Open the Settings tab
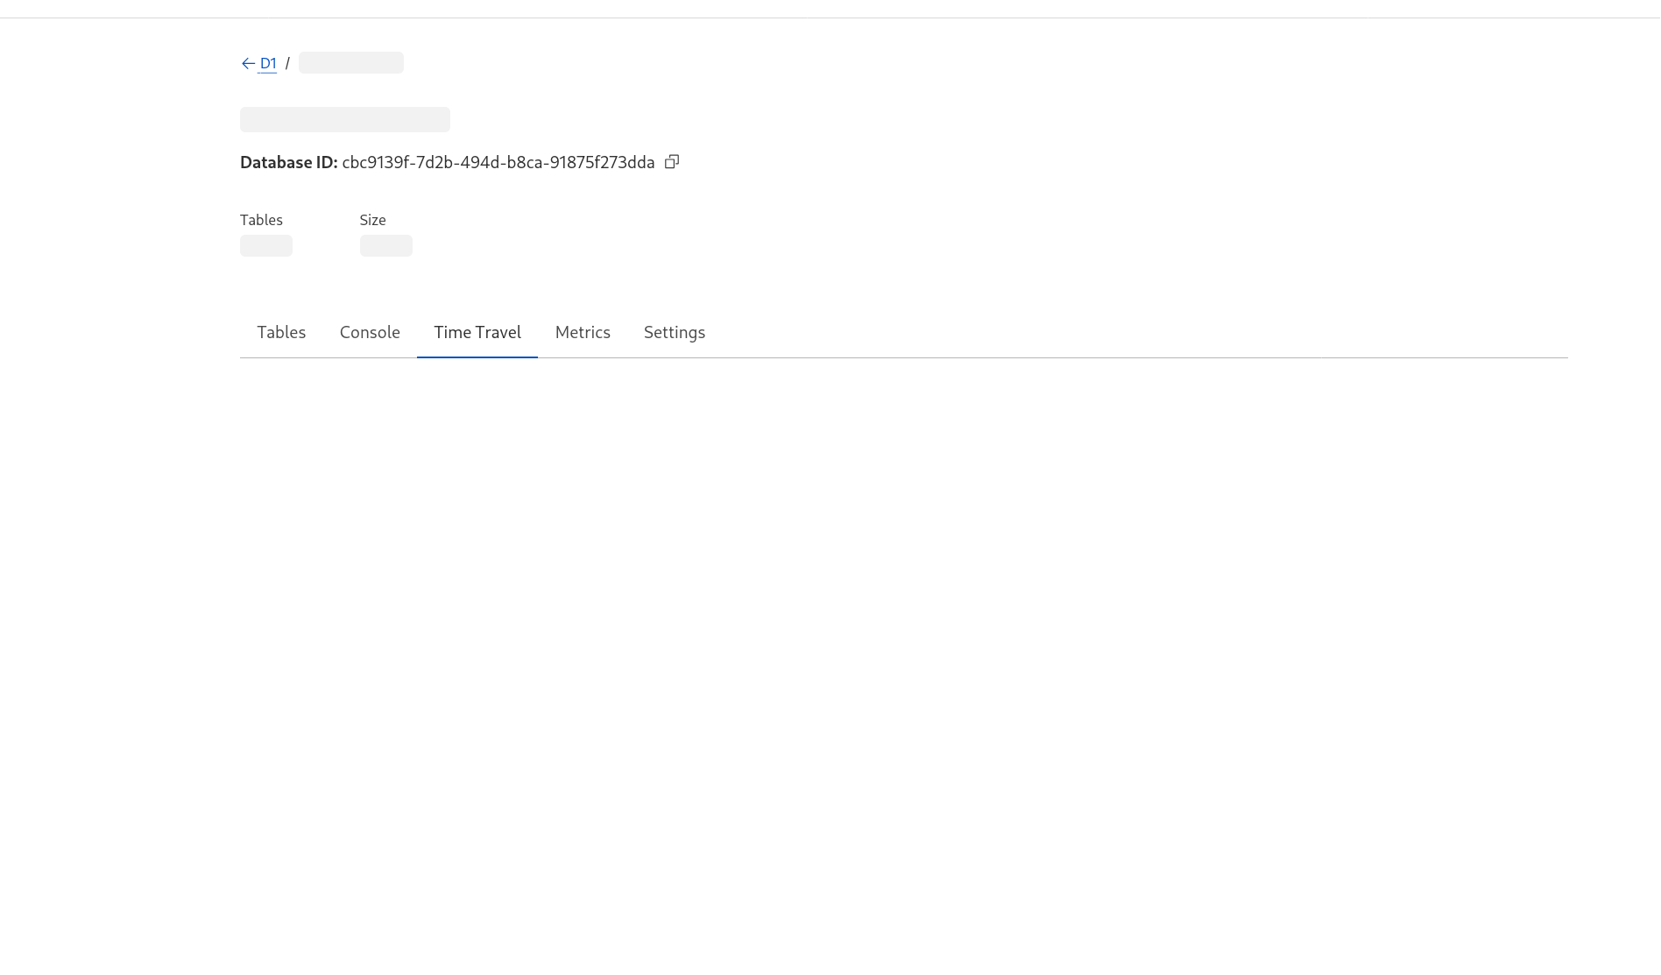Screen dimensions: 1661x975 [675, 333]
